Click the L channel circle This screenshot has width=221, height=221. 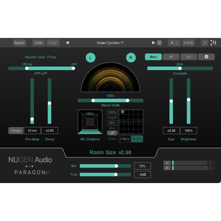pos(91,58)
